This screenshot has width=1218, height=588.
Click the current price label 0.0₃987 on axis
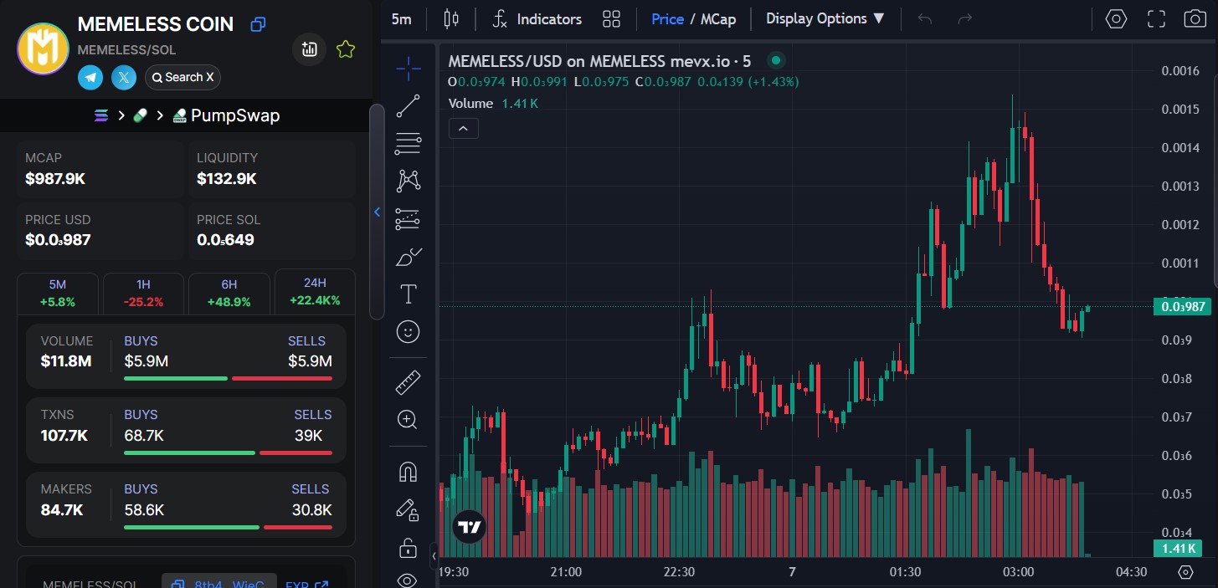(x=1181, y=306)
